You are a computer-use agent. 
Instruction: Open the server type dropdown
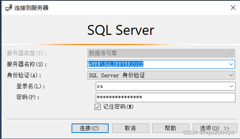(161, 53)
